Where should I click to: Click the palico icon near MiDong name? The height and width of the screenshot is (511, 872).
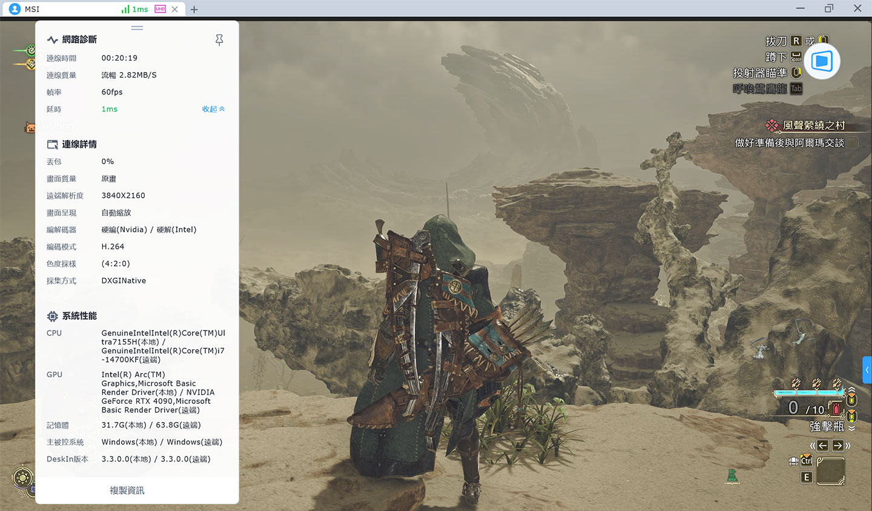pos(30,127)
